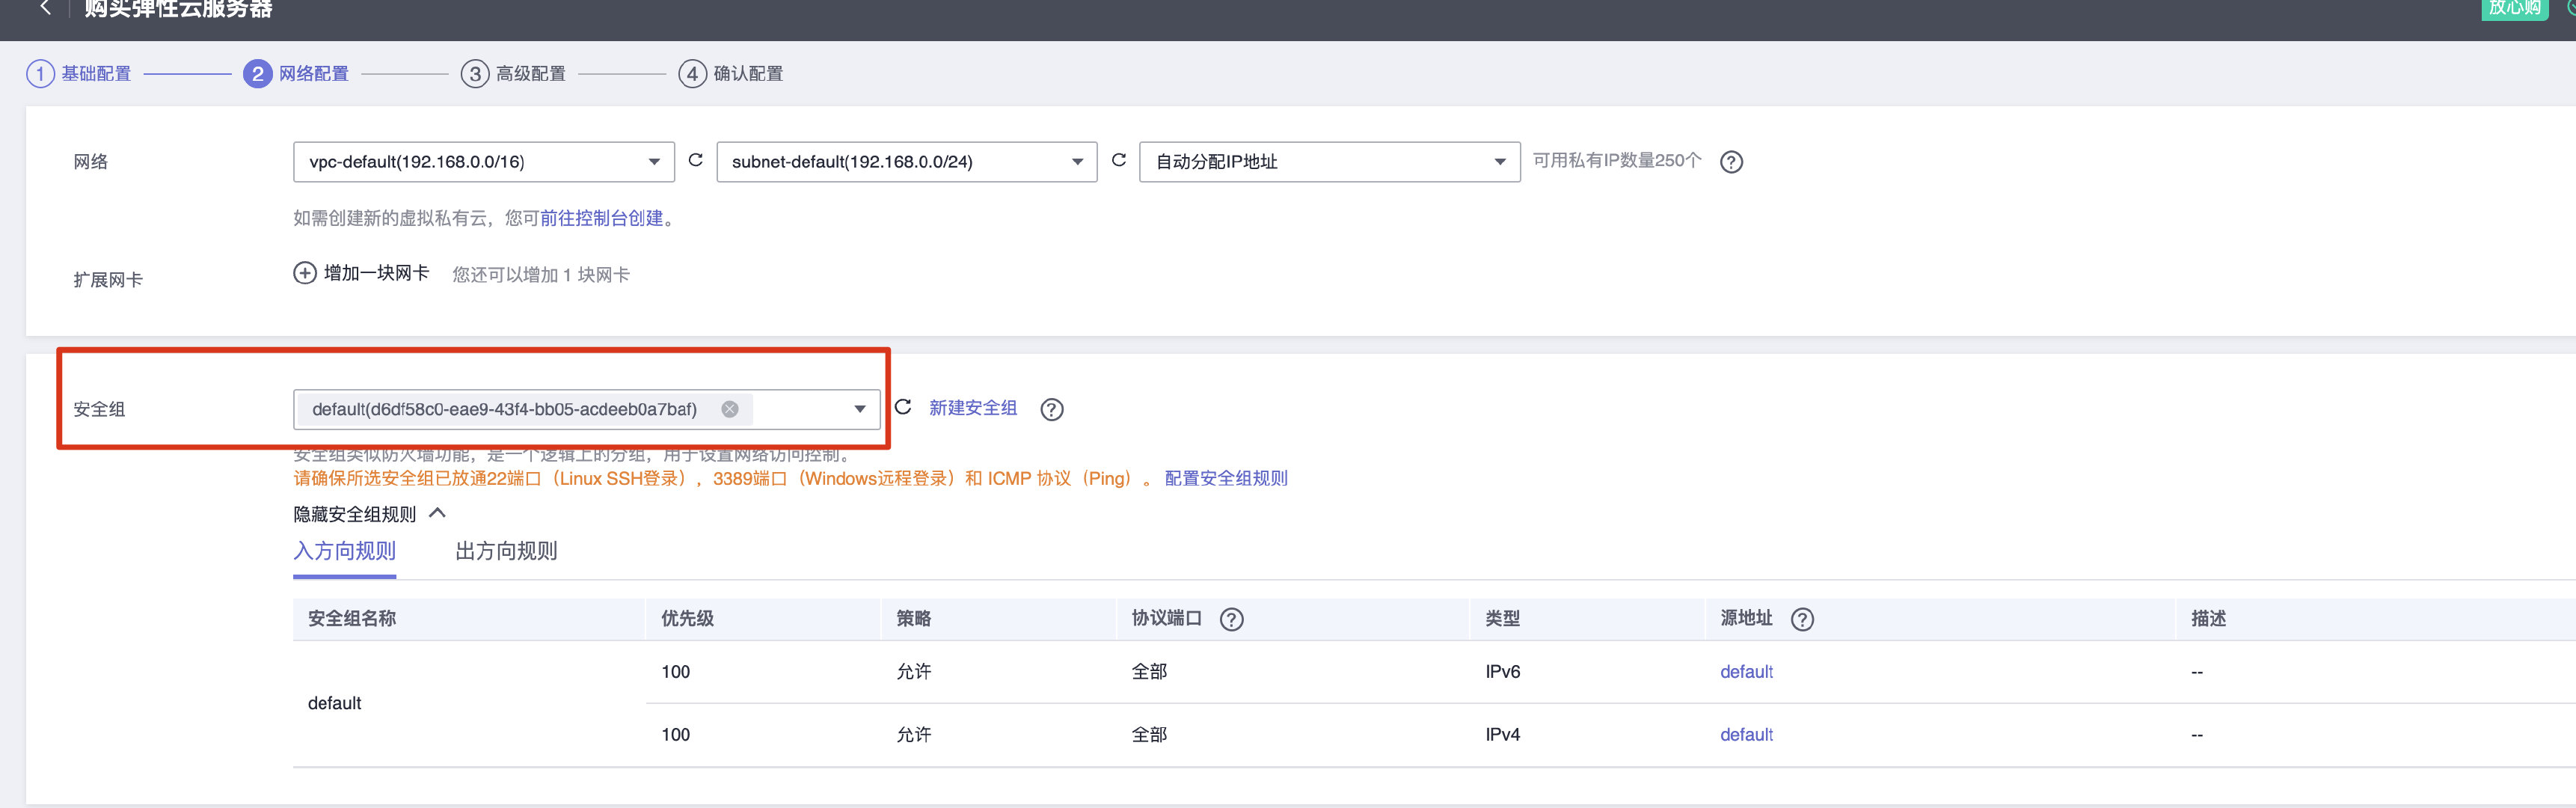Image resolution: width=2576 pixels, height=808 pixels.
Task: Open 前往控制台创建 link
Action: click(601, 218)
